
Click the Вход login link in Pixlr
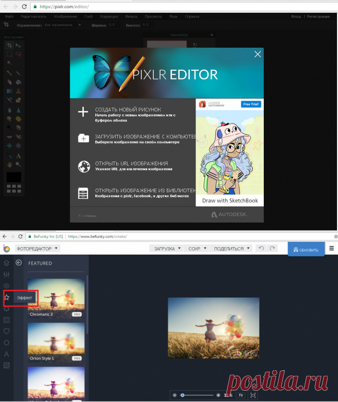[296, 16]
